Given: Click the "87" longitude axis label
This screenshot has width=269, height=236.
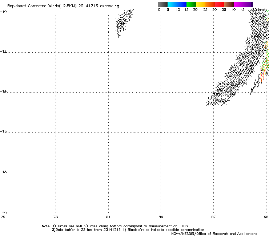Looking at the screenshot, I should point(213,217).
